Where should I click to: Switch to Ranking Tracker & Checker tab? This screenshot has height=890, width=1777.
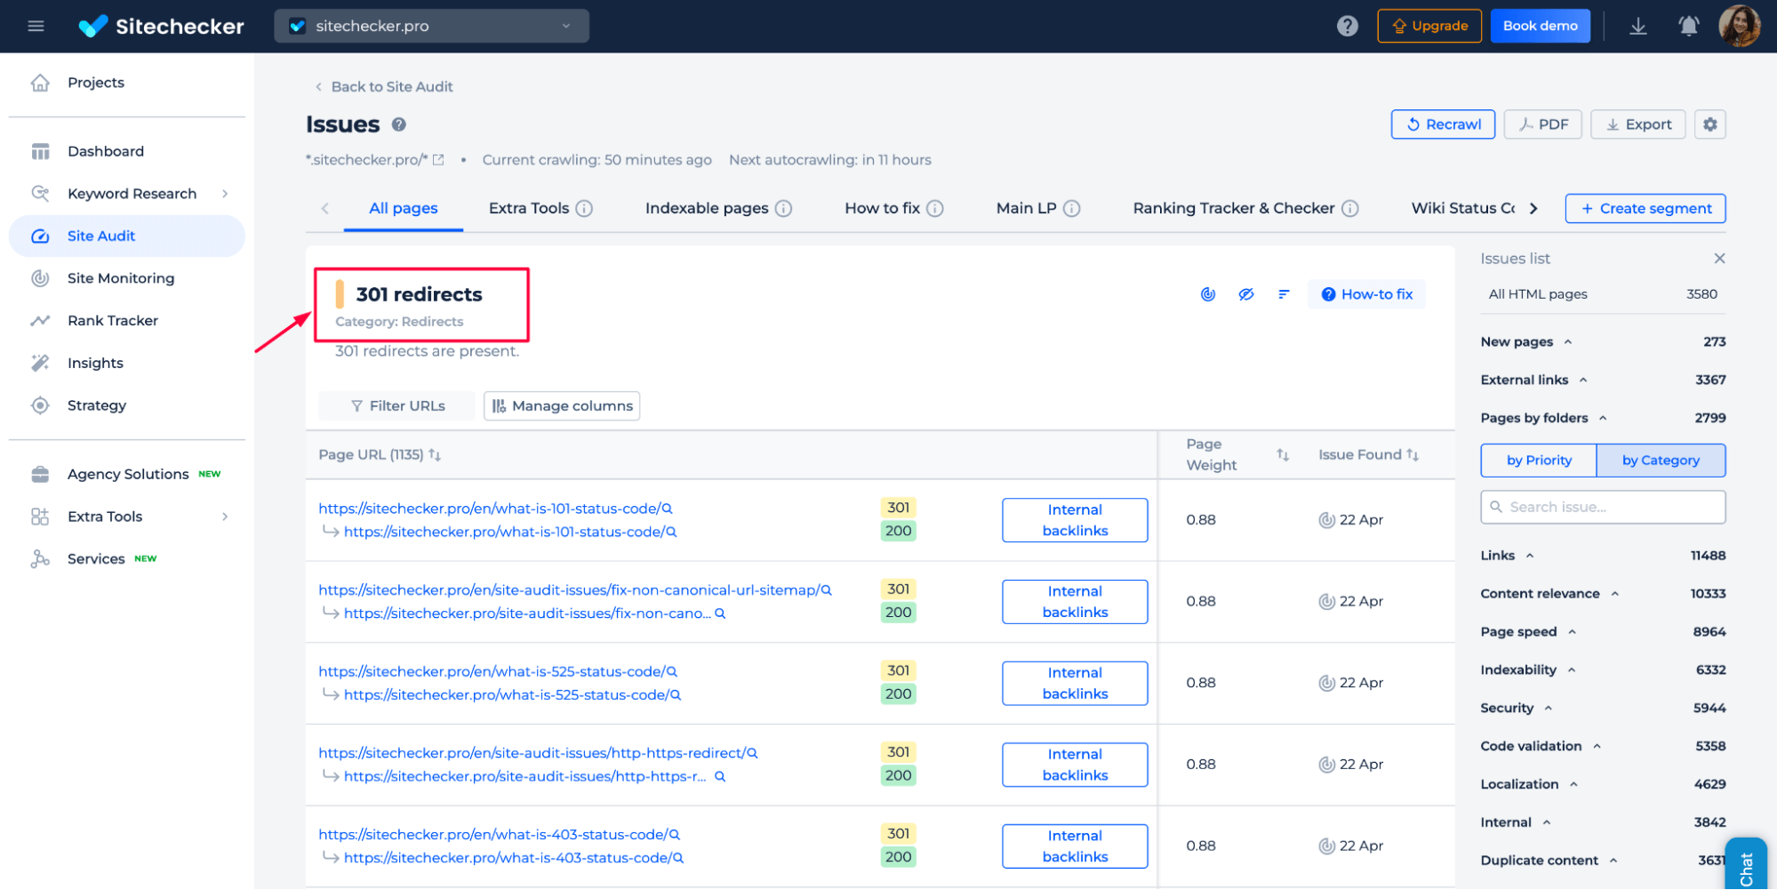click(1234, 208)
